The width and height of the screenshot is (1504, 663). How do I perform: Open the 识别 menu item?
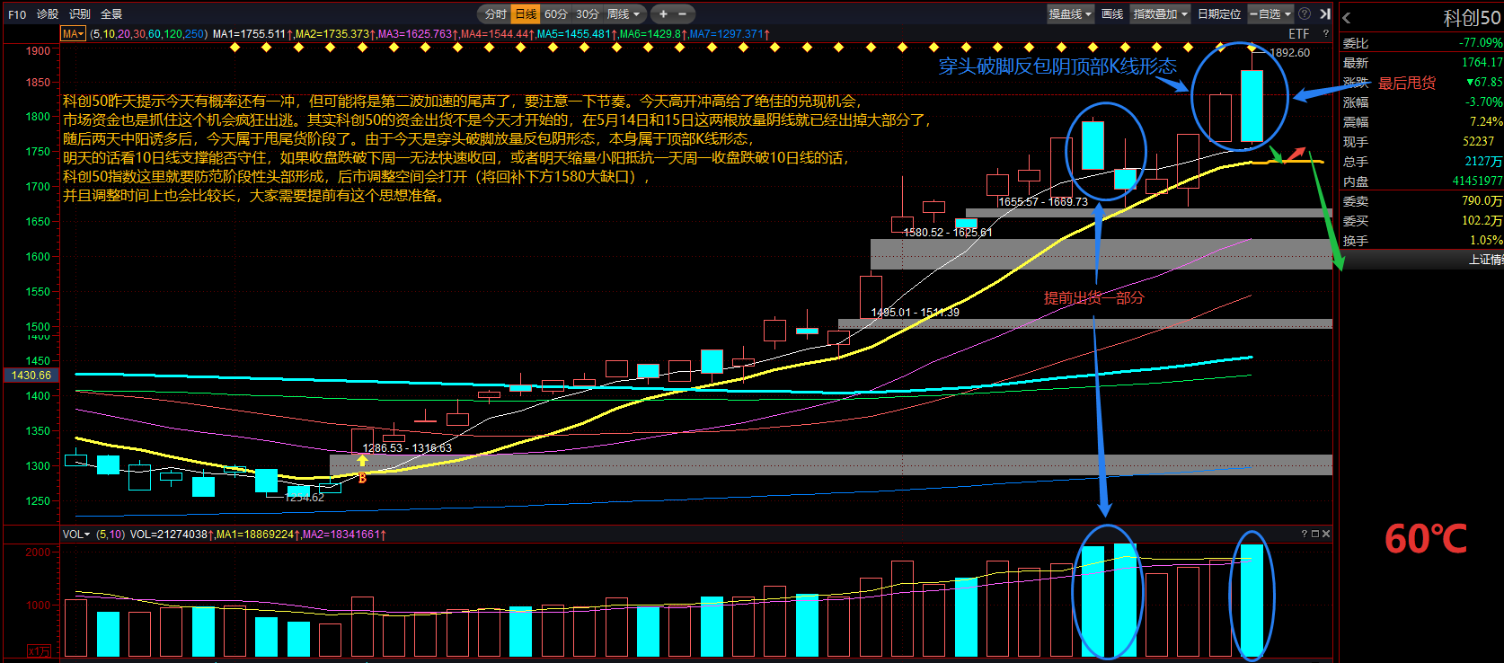click(x=80, y=14)
